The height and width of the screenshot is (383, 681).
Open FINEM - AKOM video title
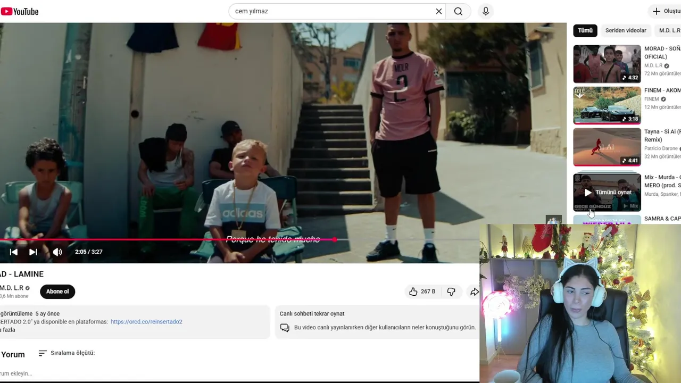(x=662, y=90)
